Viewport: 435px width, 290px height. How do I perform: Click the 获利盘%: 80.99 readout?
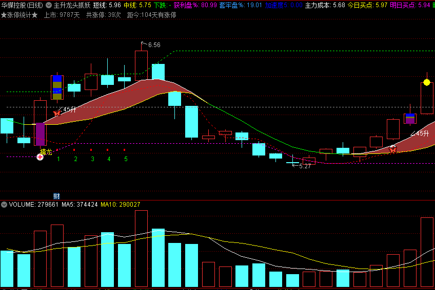pos(195,5)
